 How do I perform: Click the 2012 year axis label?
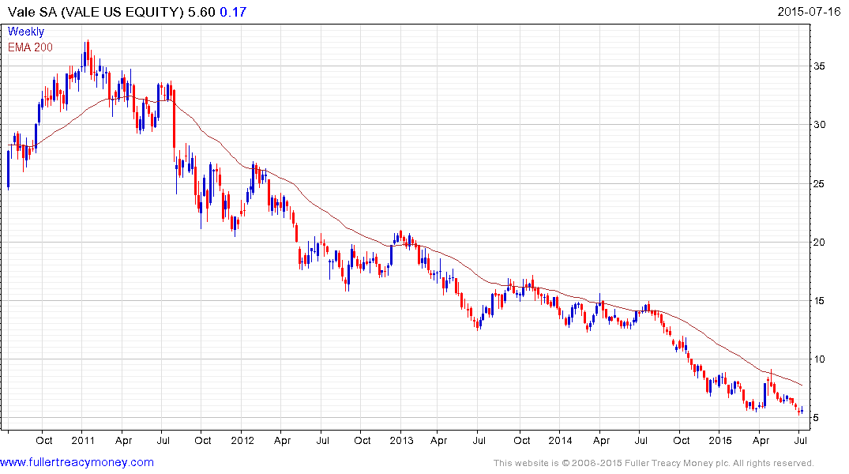tap(242, 440)
